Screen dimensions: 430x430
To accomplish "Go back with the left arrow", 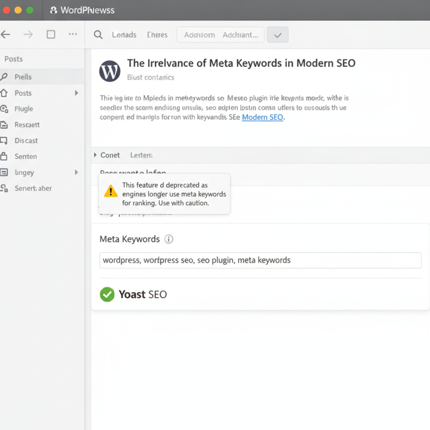I will click(5, 34).
